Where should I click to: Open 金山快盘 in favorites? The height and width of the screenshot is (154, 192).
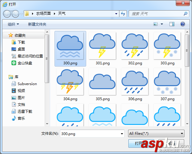(x=25, y=63)
